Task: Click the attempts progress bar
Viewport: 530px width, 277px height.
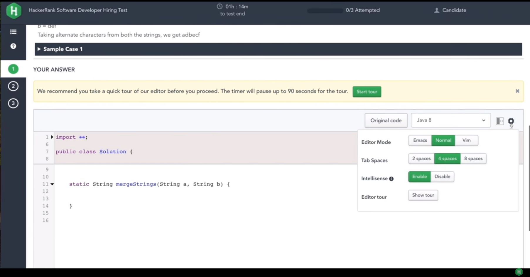Action: pyautogui.click(x=325, y=10)
